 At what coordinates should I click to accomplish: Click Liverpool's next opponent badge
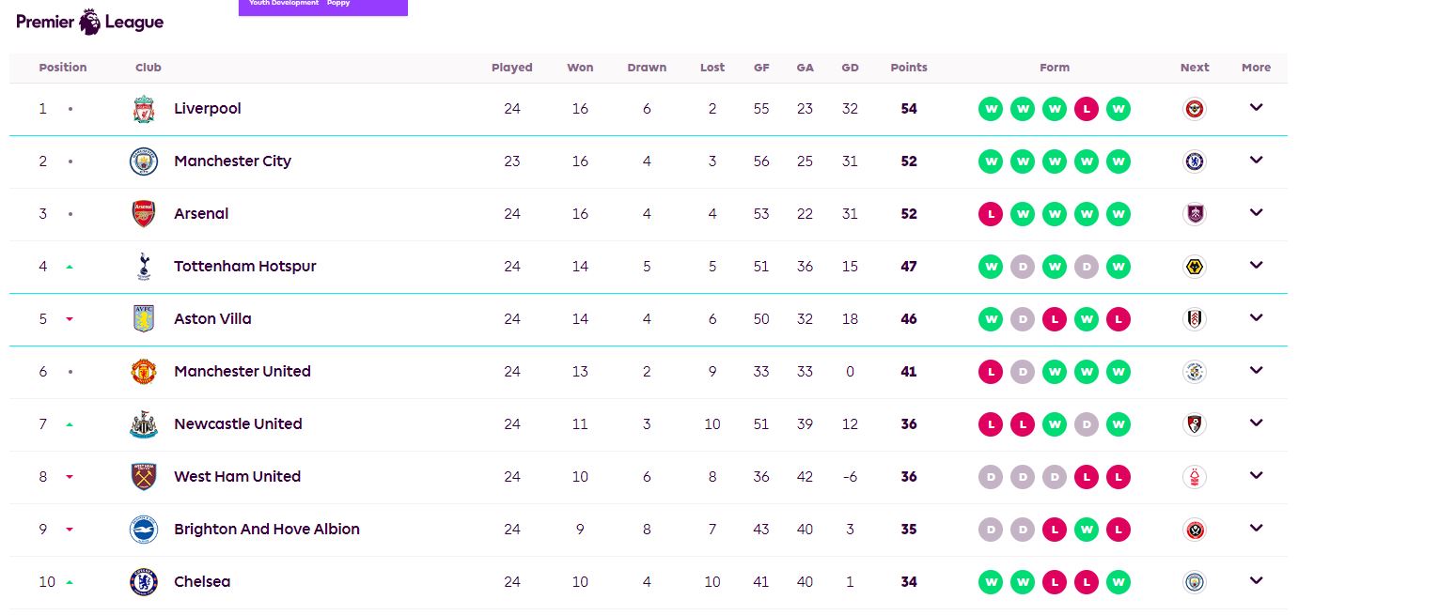(x=1195, y=109)
